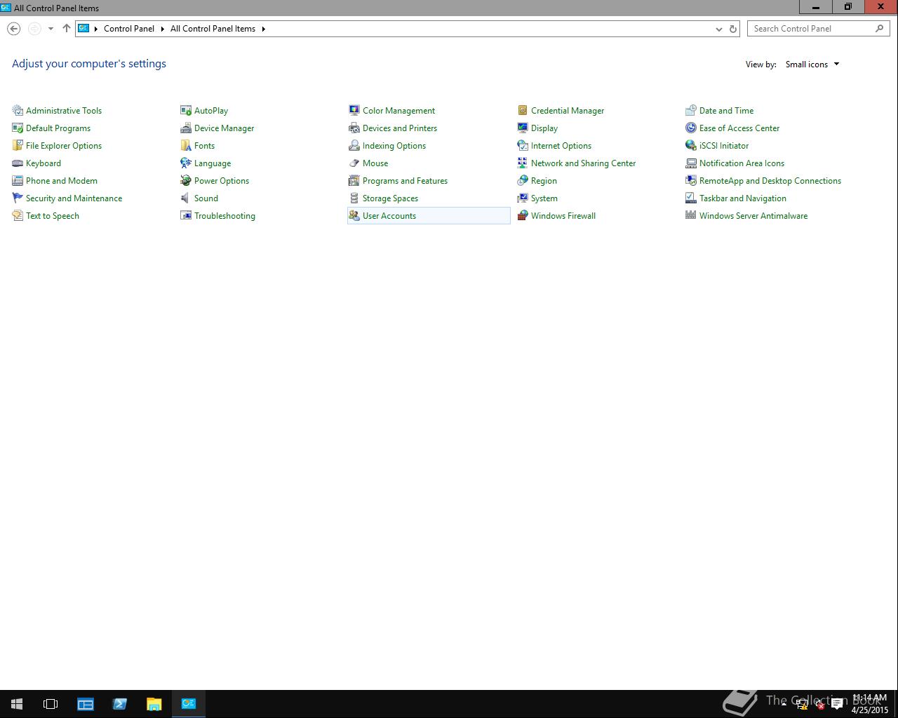Click the search magnifier icon
Screen dimensions: 898x718
pos(879,29)
